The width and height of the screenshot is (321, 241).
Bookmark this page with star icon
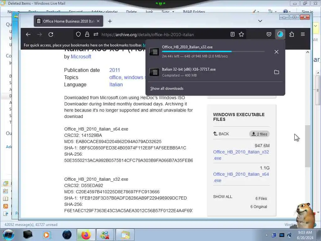(241, 35)
